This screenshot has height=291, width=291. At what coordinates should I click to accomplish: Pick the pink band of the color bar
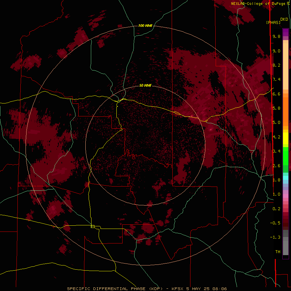pos(286,196)
